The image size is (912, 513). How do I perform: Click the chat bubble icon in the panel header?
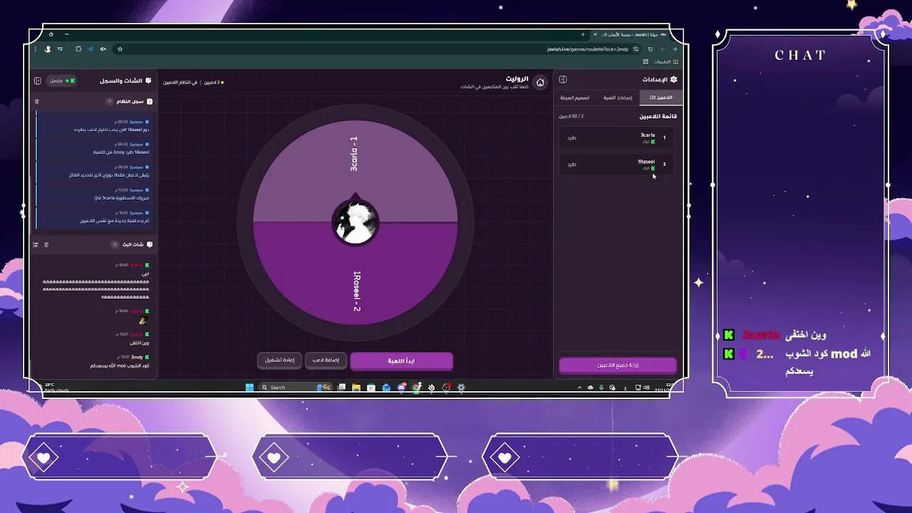click(149, 81)
